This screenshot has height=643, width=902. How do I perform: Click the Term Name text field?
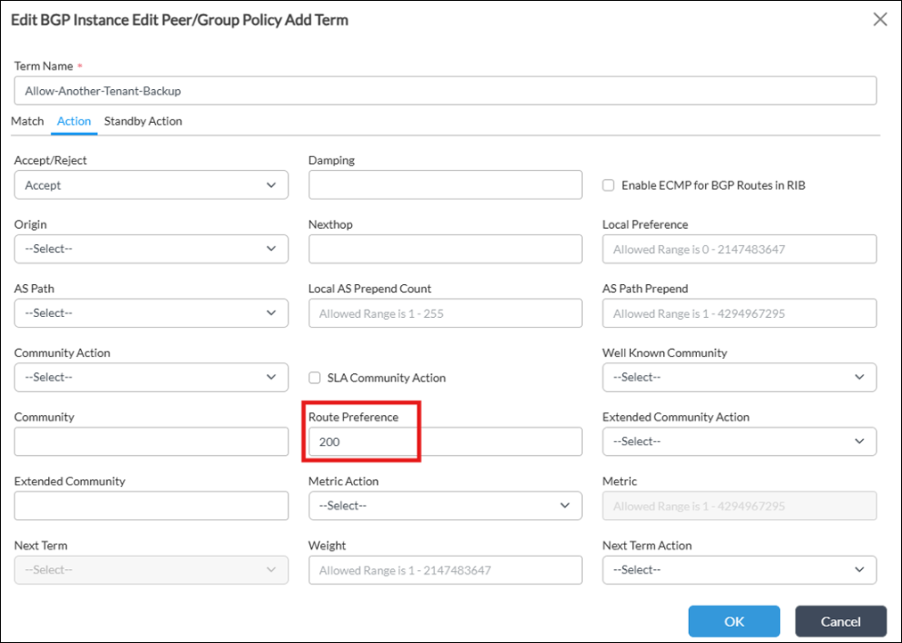point(445,91)
